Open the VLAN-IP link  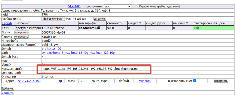[74, 7]
